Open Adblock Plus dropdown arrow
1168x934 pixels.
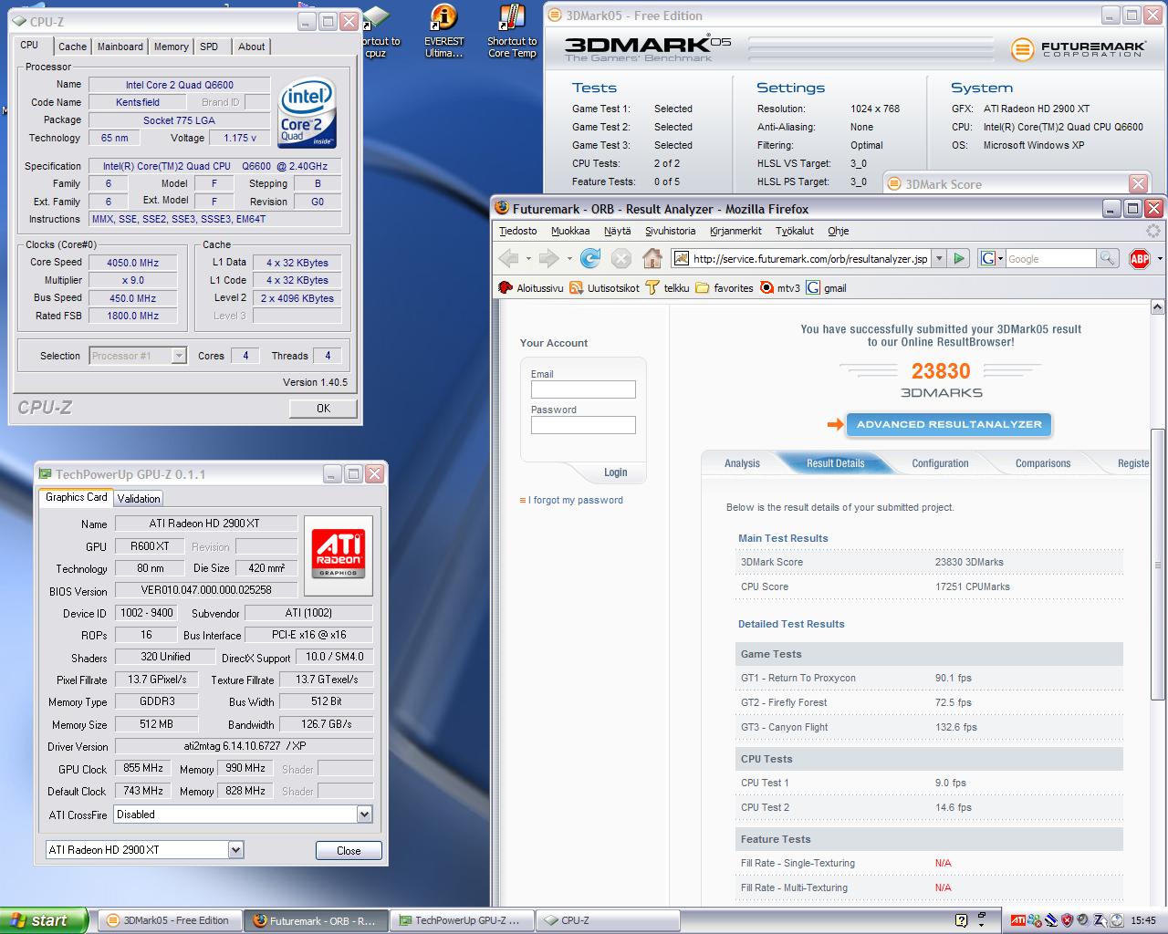(x=1159, y=259)
